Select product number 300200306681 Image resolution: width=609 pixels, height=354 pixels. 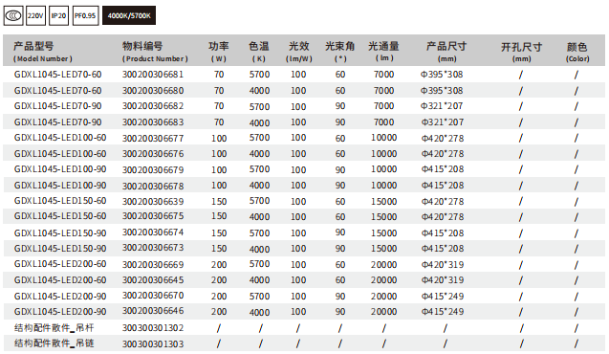coord(153,75)
